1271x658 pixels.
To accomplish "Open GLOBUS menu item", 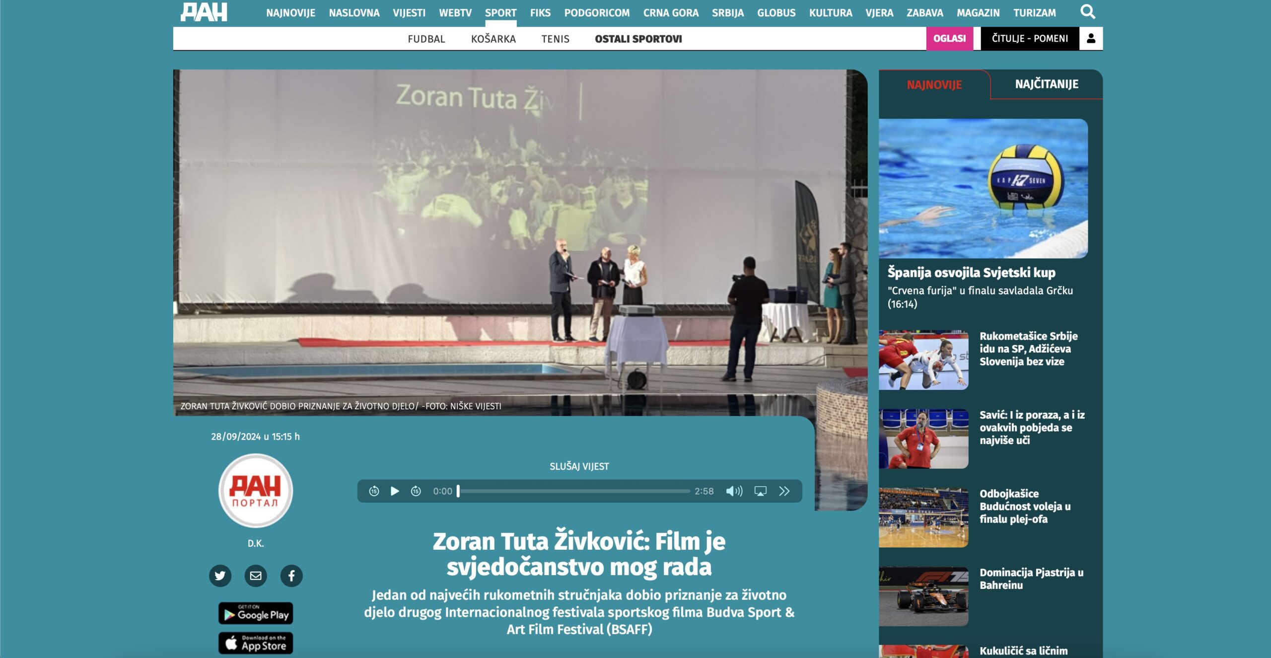I will point(776,13).
